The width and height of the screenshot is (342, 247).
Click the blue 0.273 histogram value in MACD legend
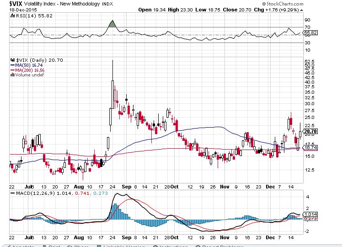[101, 193]
